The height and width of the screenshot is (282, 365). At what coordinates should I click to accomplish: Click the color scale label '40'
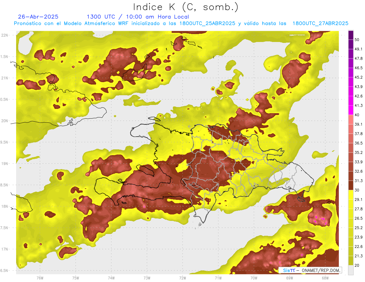[x=357, y=115]
